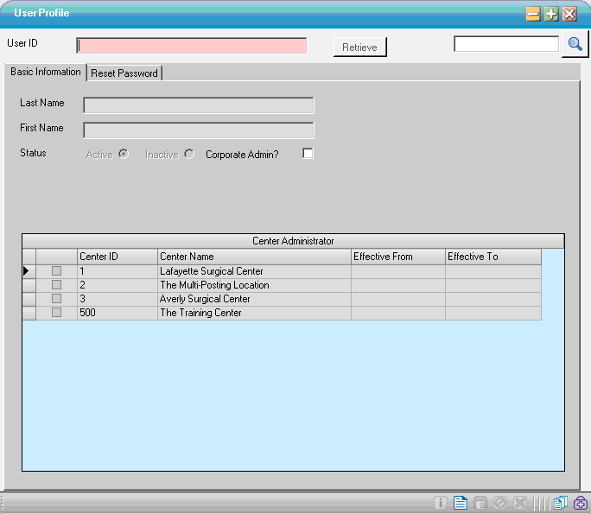Click the Center Name column header
591x514 pixels.
(254, 257)
